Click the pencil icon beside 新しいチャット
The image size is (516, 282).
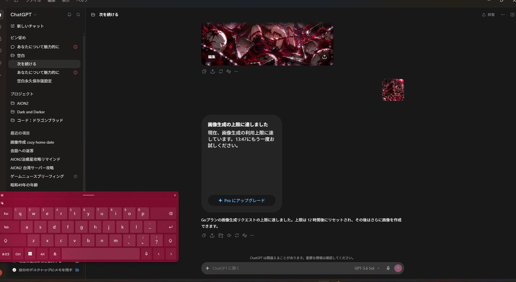click(12, 26)
